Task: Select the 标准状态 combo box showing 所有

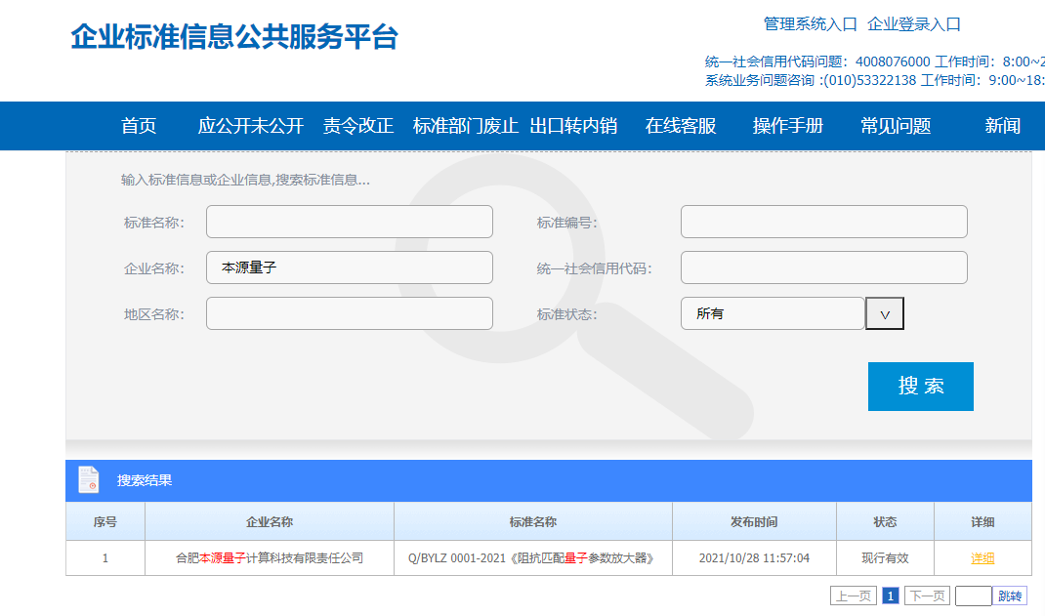Action: point(773,313)
